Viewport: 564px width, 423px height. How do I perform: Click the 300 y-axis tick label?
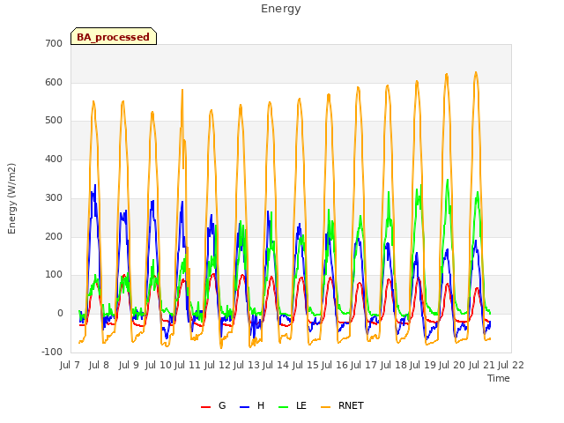54,197
